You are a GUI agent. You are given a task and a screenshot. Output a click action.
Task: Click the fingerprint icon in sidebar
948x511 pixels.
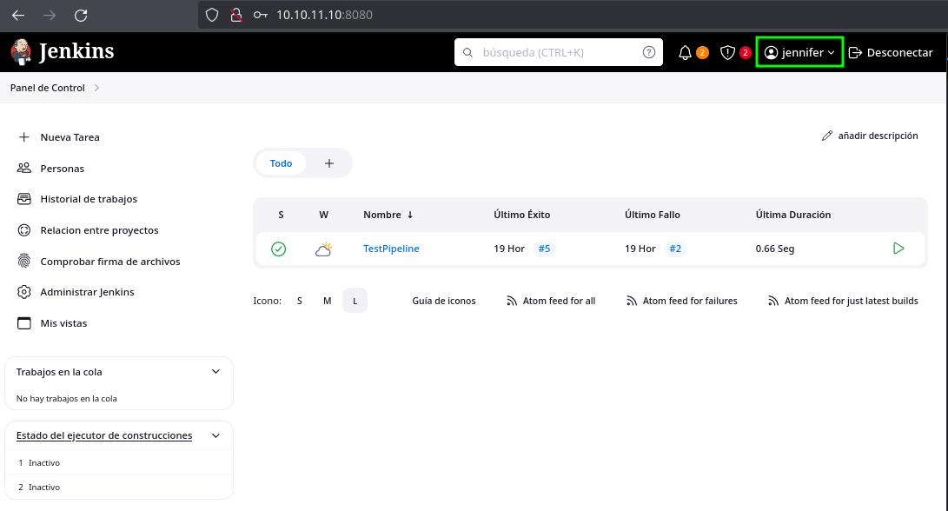(x=23, y=262)
